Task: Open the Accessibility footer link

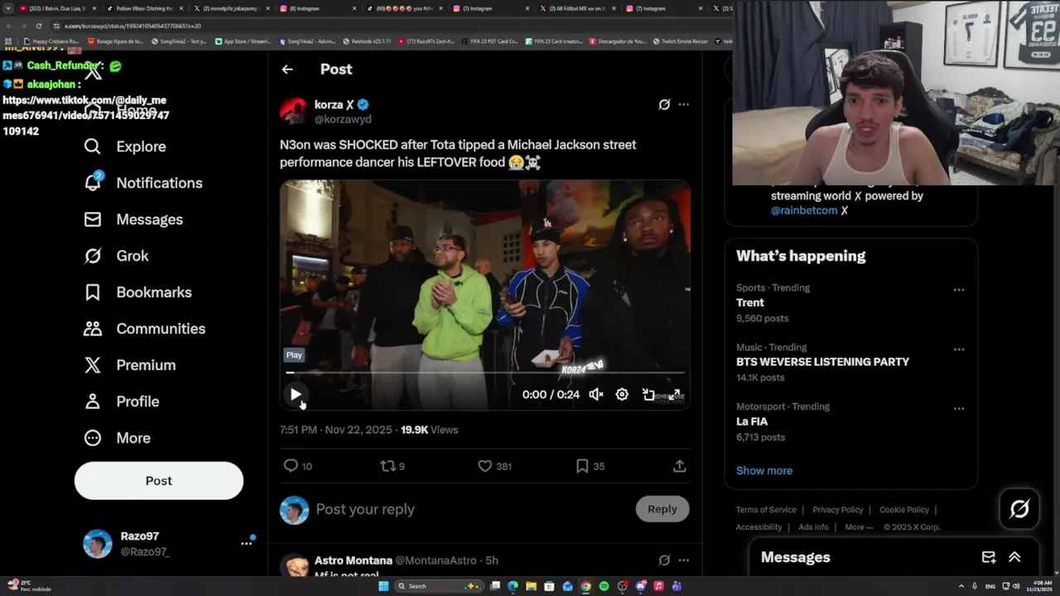Action: [x=759, y=527]
